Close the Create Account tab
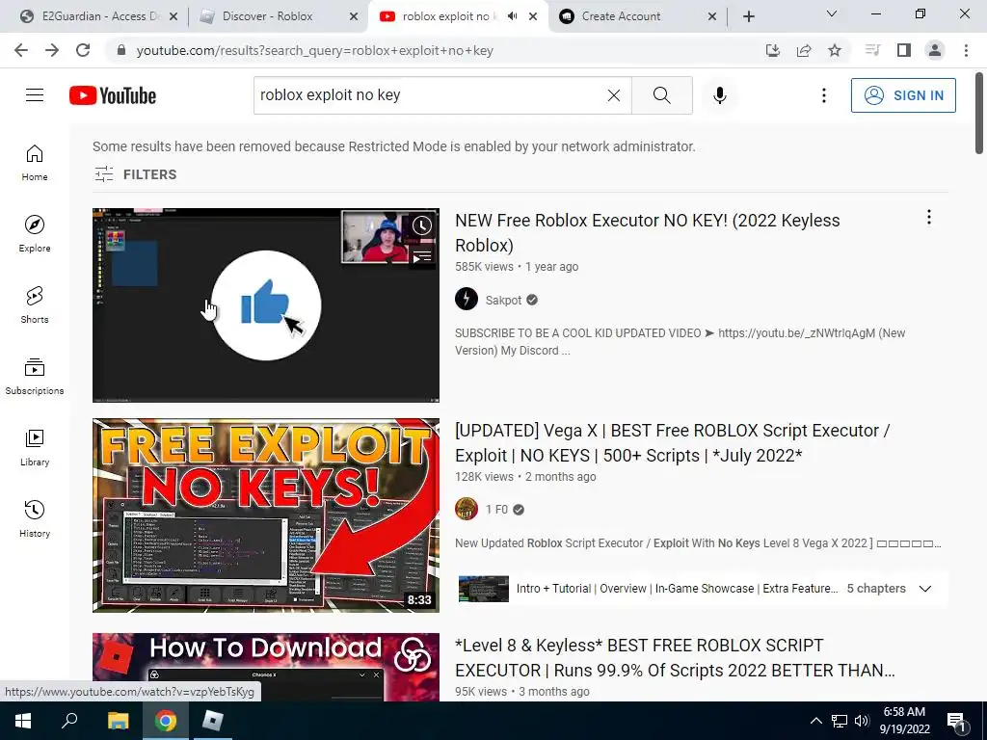 pyautogui.click(x=712, y=16)
